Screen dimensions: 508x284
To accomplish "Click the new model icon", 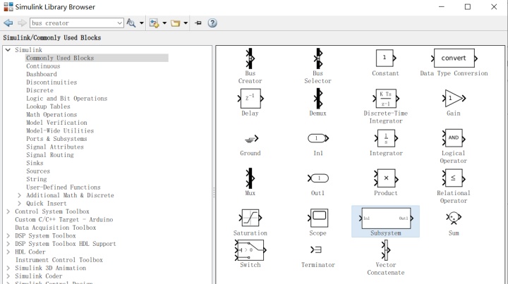I will point(154,23).
